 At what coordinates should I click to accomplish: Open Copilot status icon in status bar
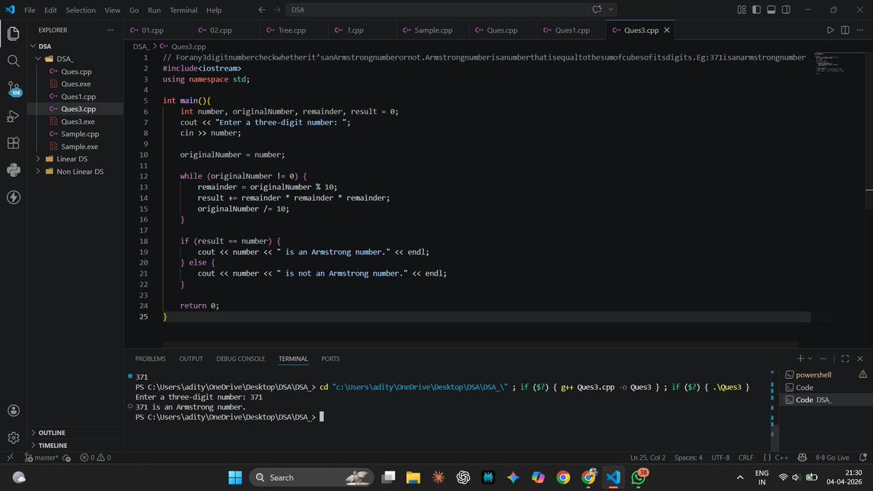point(802,458)
